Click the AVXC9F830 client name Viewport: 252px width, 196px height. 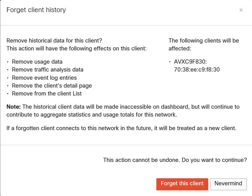[x=190, y=62]
